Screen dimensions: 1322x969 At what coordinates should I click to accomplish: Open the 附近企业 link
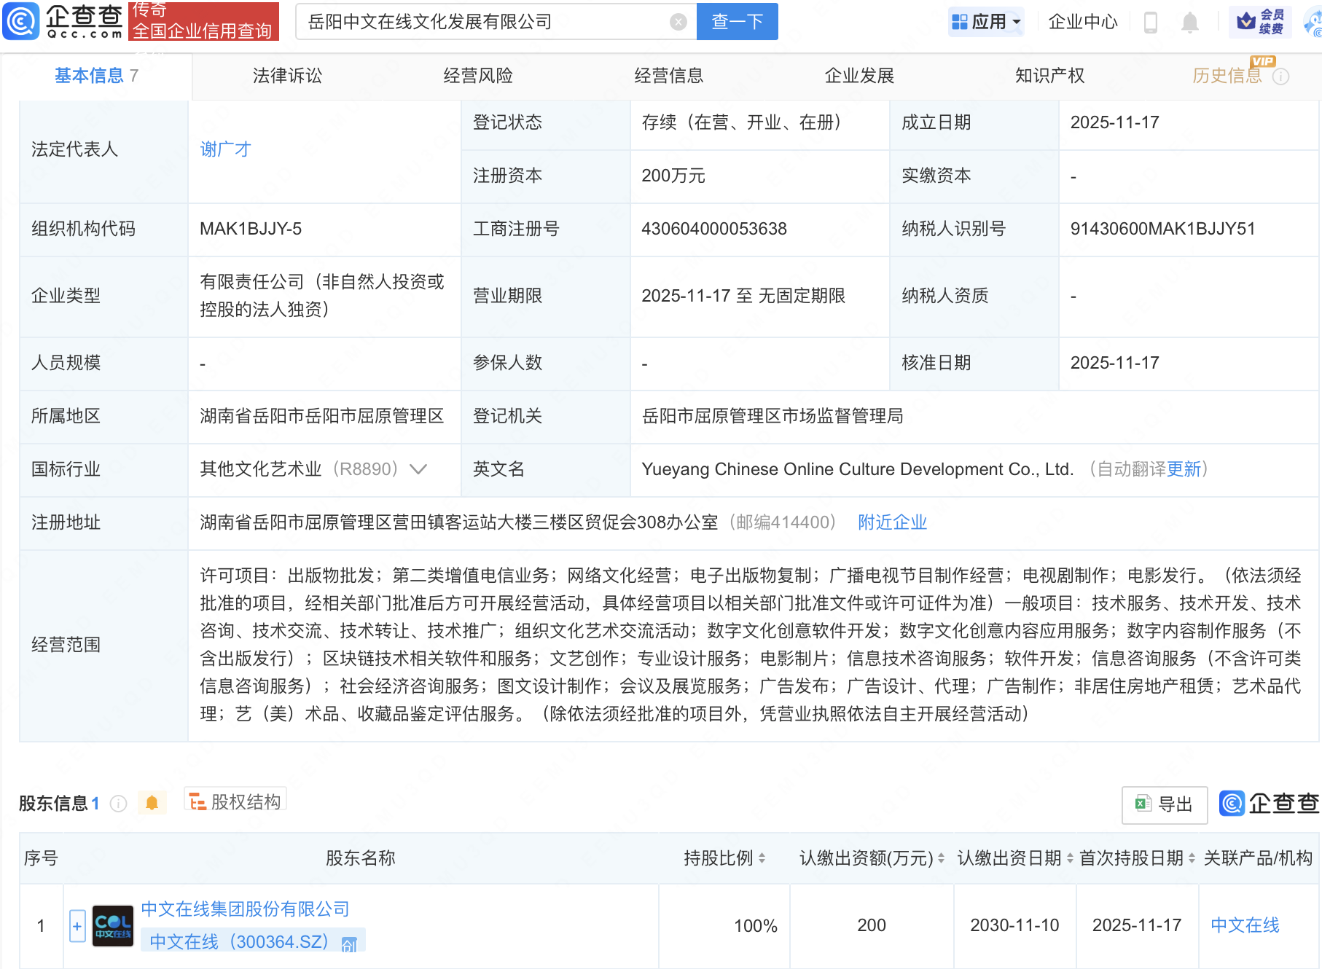click(x=891, y=522)
